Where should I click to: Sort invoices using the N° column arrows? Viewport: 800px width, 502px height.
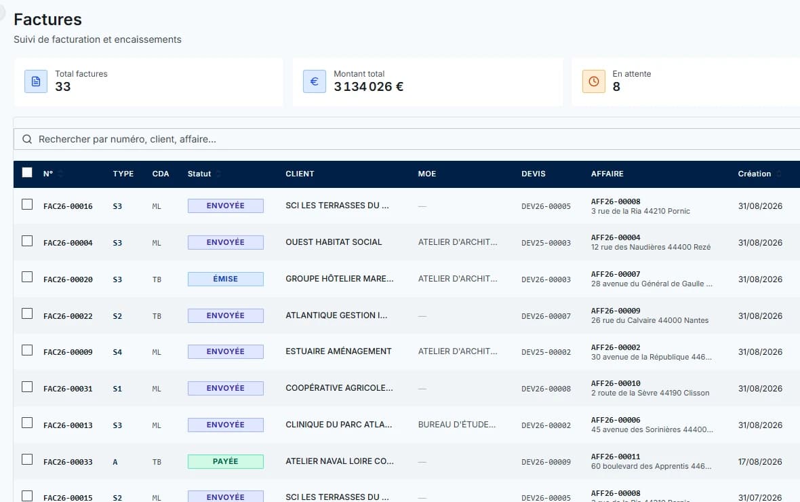click(x=60, y=174)
